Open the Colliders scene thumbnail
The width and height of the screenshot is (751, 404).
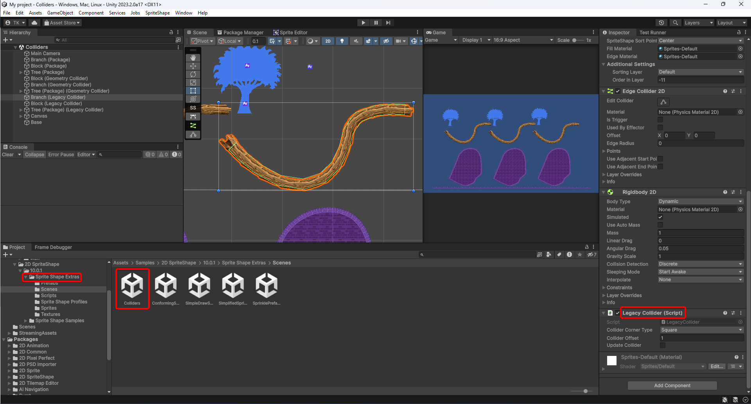pos(132,289)
